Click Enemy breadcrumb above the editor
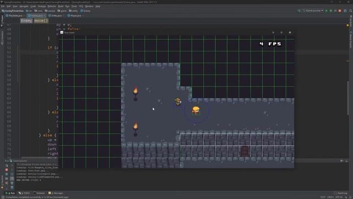The height and width of the screenshot is (199, 353). [26, 20]
